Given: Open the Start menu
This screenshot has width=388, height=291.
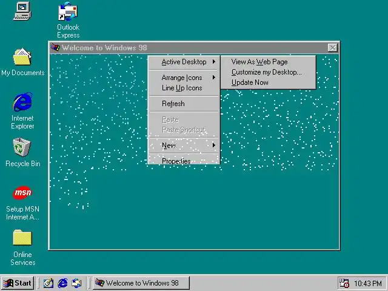Looking at the screenshot, I should [x=18, y=283].
